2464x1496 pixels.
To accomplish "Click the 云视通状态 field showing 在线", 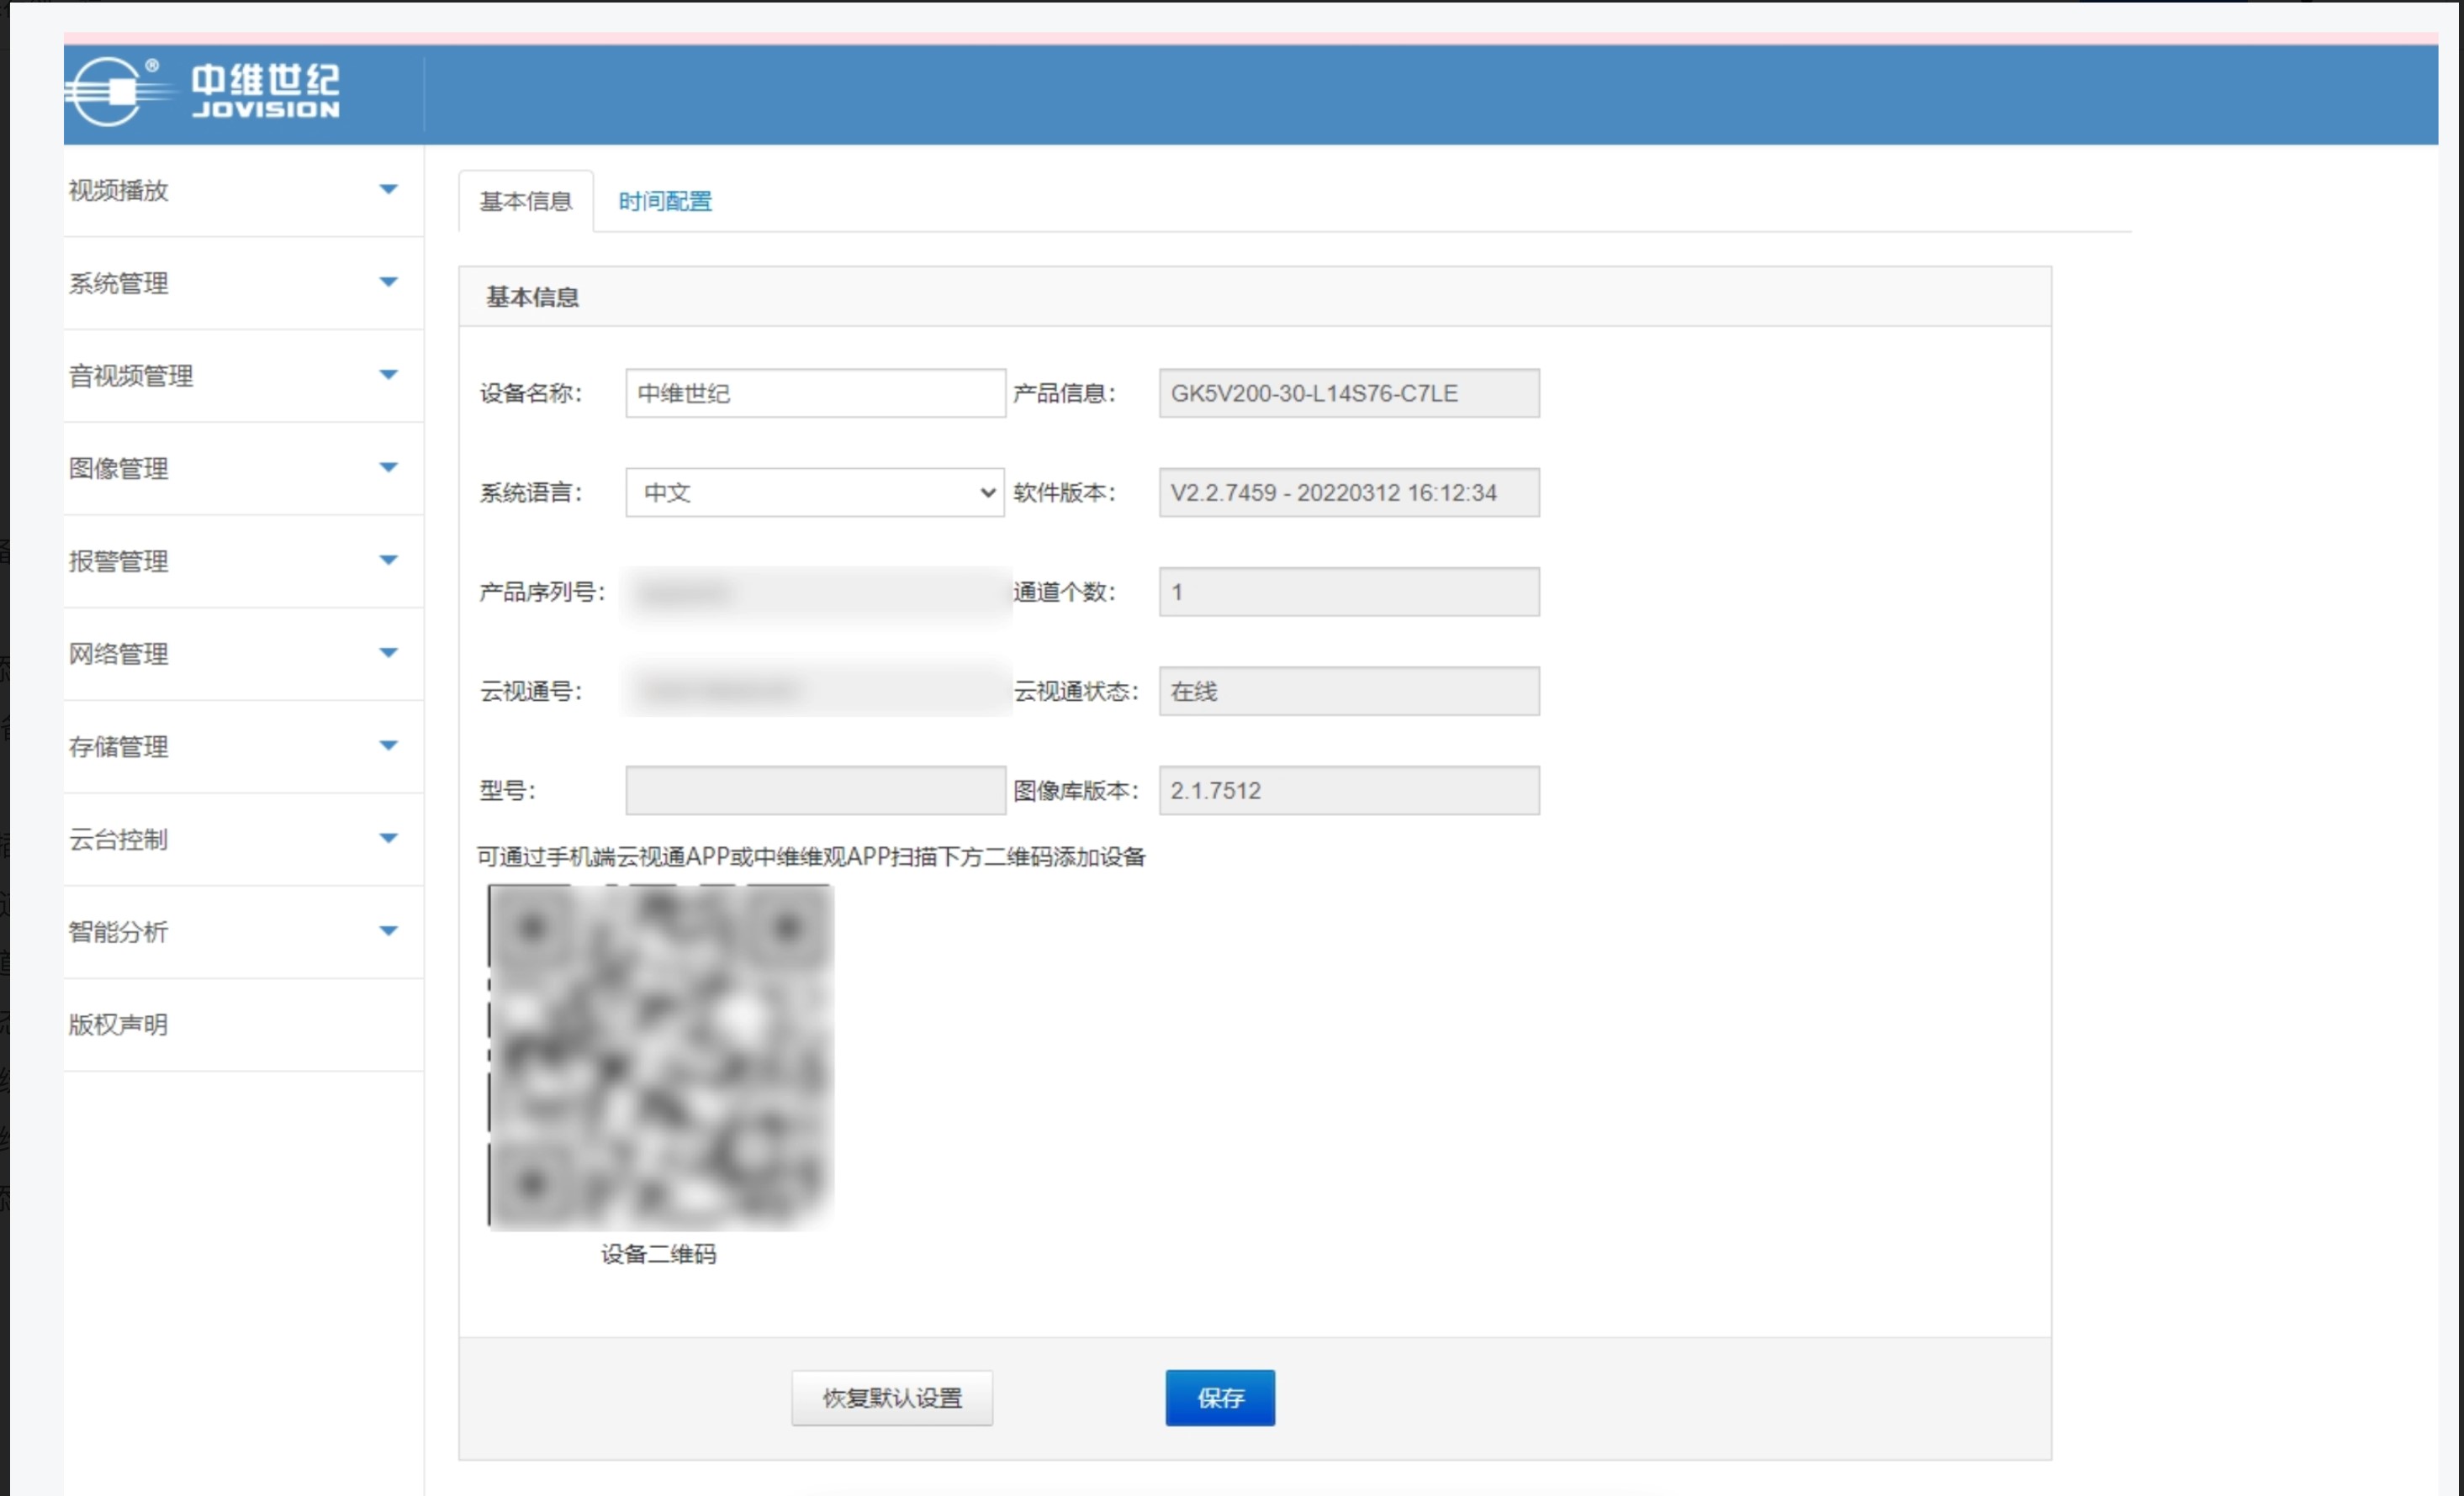I will [1349, 691].
